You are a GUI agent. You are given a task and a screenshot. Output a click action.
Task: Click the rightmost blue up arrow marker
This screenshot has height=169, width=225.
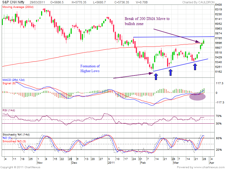(195, 67)
